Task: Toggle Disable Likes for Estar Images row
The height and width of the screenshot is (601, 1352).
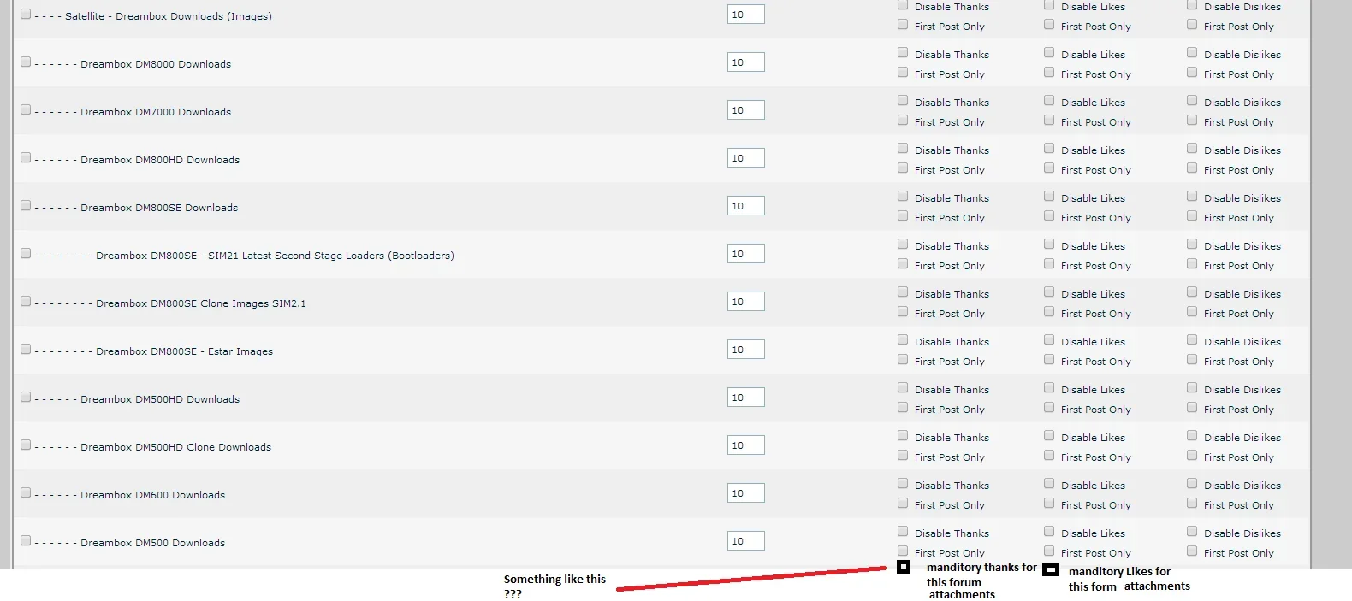Action: tap(1049, 339)
